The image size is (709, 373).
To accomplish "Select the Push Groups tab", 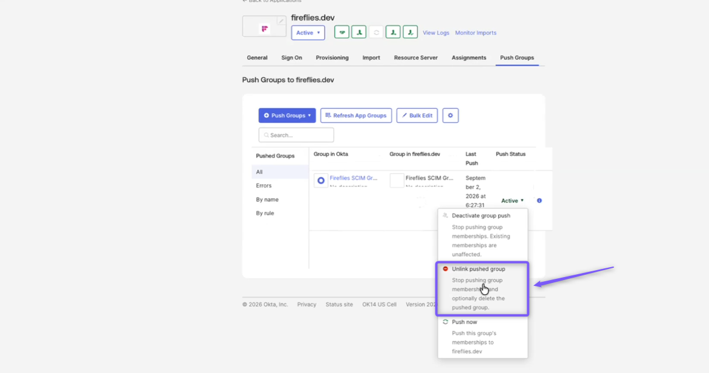I will point(517,58).
